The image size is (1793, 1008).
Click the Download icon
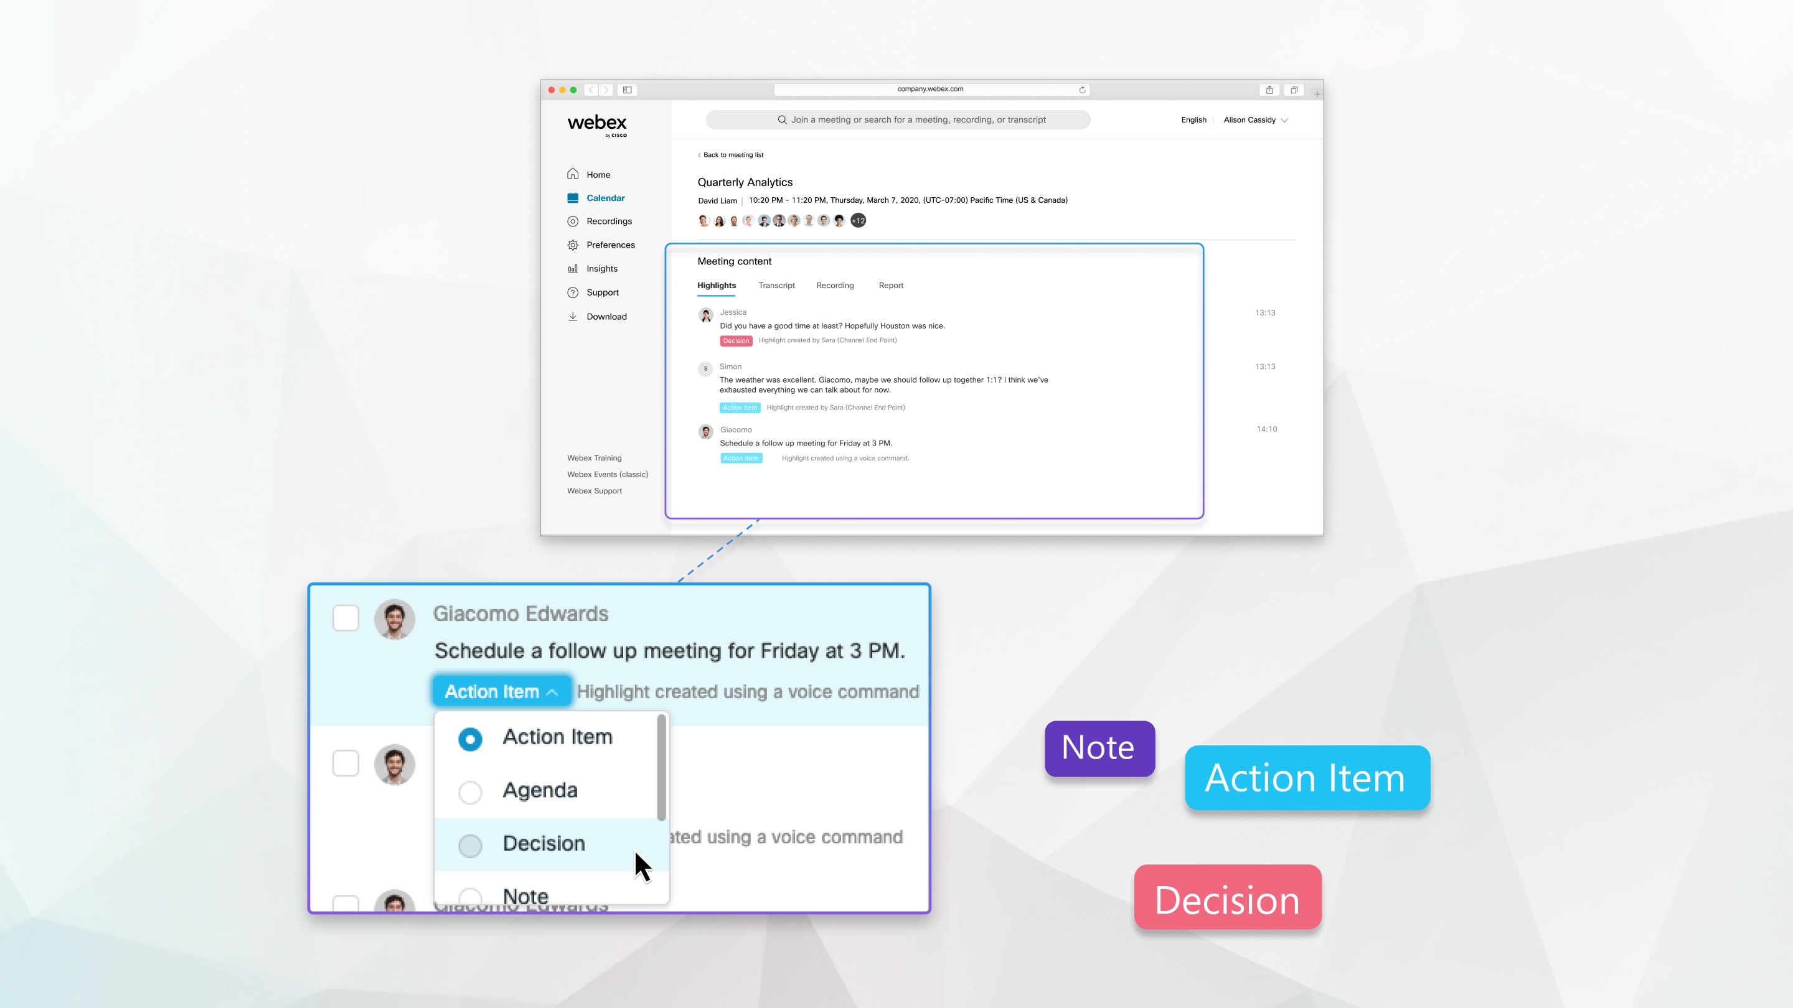click(x=573, y=316)
